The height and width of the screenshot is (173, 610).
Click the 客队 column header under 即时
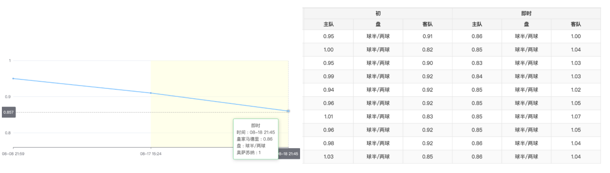pyautogui.click(x=576, y=24)
